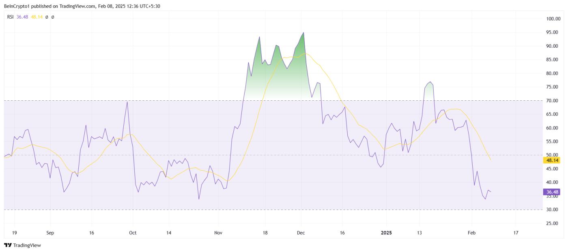Select the yellow 48.14 price tag on axis
Viewport: 568px width, 252px height.
(x=552, y=161)
